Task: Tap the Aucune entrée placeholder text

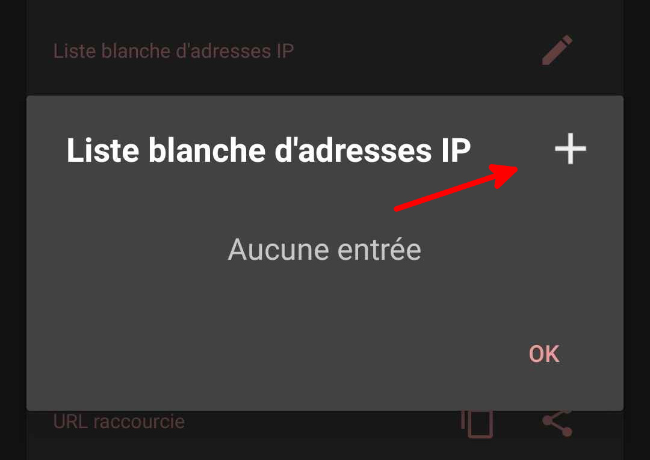Action: [x=324, y=250]
